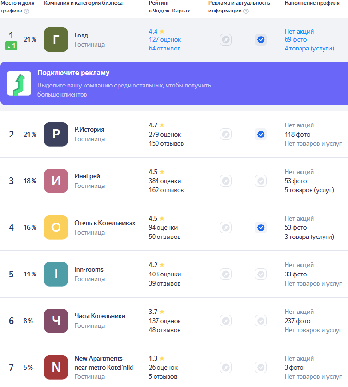Click the 'ИннГрей' company name
This screenshot has height=387, width=348.
tap(87, 176)
